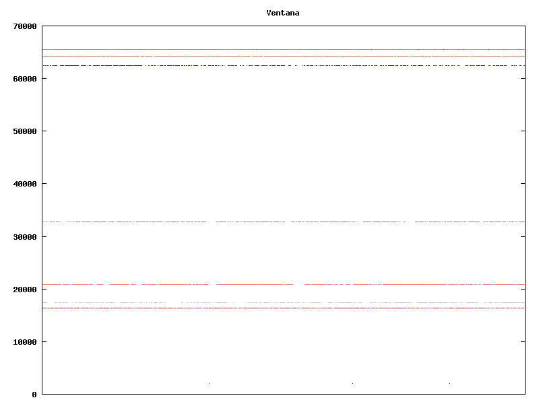Click the red series line near 16500
Viewport: 539px width, 404px height.
(x=284, y=308)
